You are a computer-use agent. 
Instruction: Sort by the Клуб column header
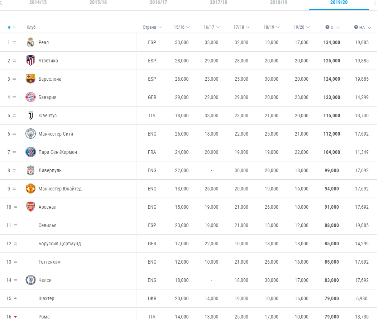click(x=31, y=27)
